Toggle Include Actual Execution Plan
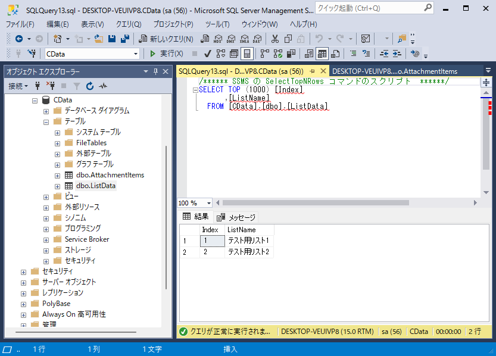 (x=265, y=54)
